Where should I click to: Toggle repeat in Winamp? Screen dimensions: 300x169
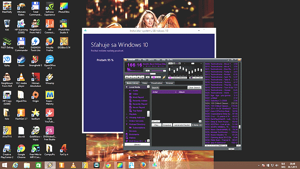(159, 77)
